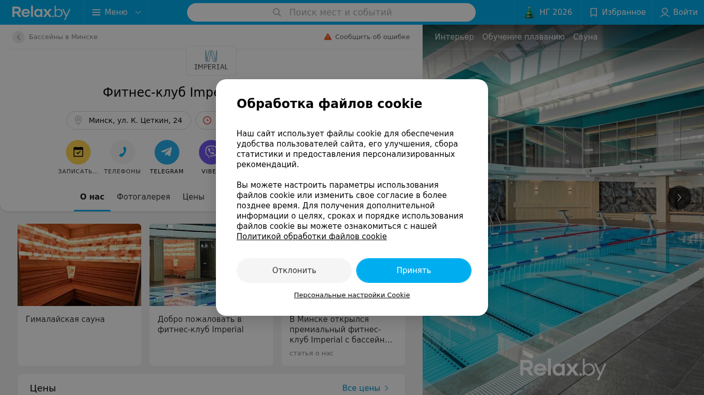The height and width of the screenshot is (395, 704).
Task: Accept cookies with Принять button
Action: click(414, 271)
